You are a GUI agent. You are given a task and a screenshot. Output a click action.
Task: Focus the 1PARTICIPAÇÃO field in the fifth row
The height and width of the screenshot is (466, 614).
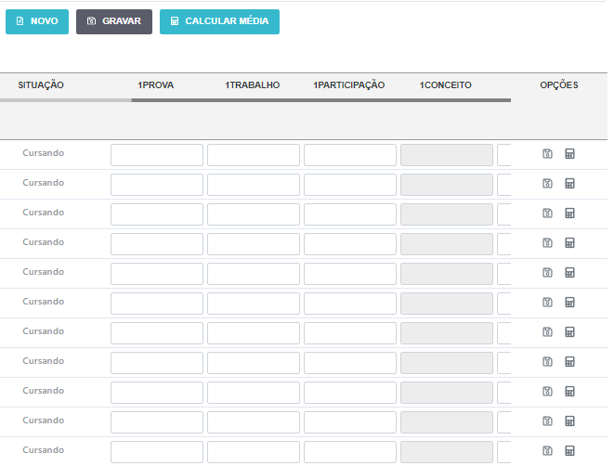[350, 274]
